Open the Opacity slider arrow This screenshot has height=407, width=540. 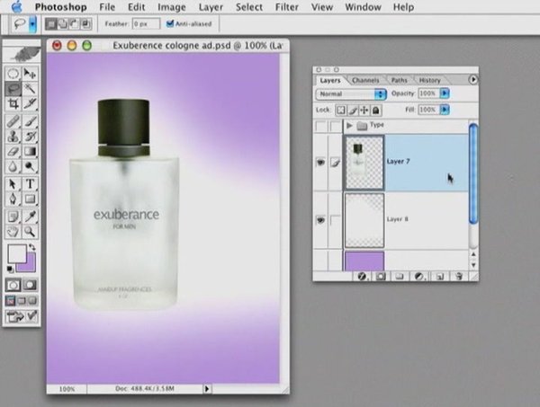coord(443,93)
